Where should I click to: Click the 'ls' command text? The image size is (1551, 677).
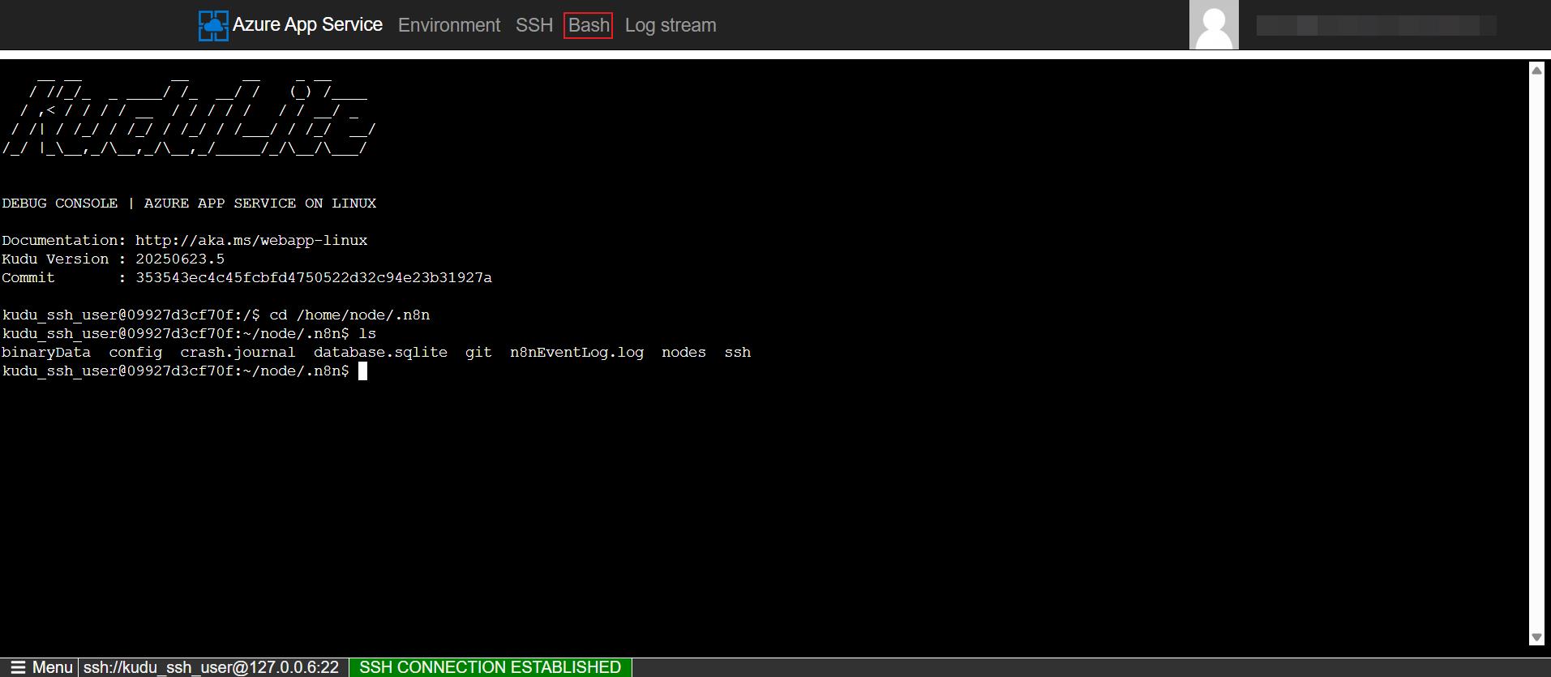(x=367, y=333)
